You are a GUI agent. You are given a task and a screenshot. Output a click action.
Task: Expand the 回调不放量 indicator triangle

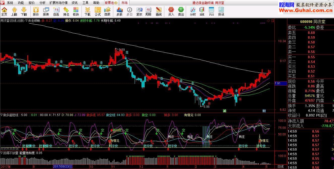[2, 153]
